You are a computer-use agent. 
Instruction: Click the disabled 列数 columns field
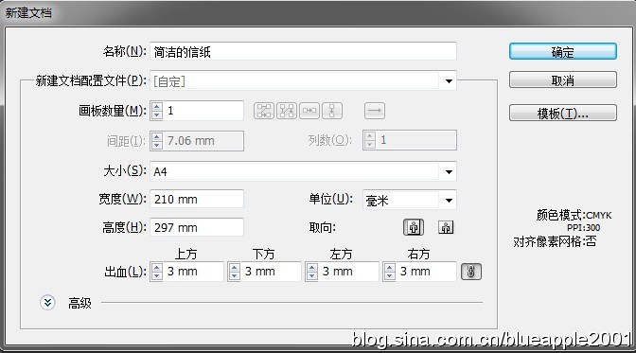click(x=410, y=140)
